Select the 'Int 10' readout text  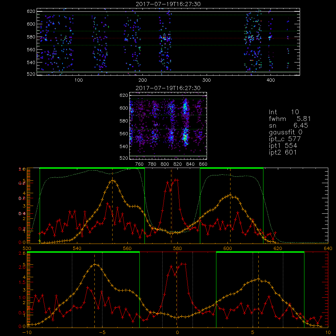(x=284, y=112)
